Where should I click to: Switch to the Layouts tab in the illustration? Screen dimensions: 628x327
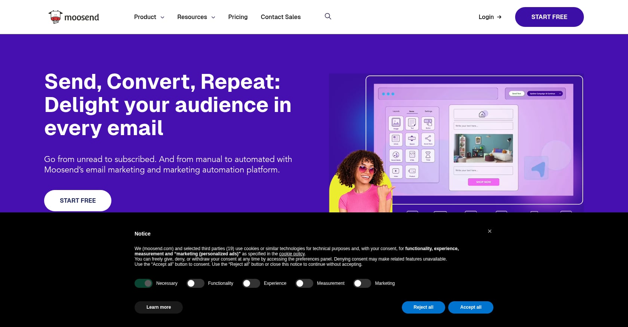click(396, 111)
